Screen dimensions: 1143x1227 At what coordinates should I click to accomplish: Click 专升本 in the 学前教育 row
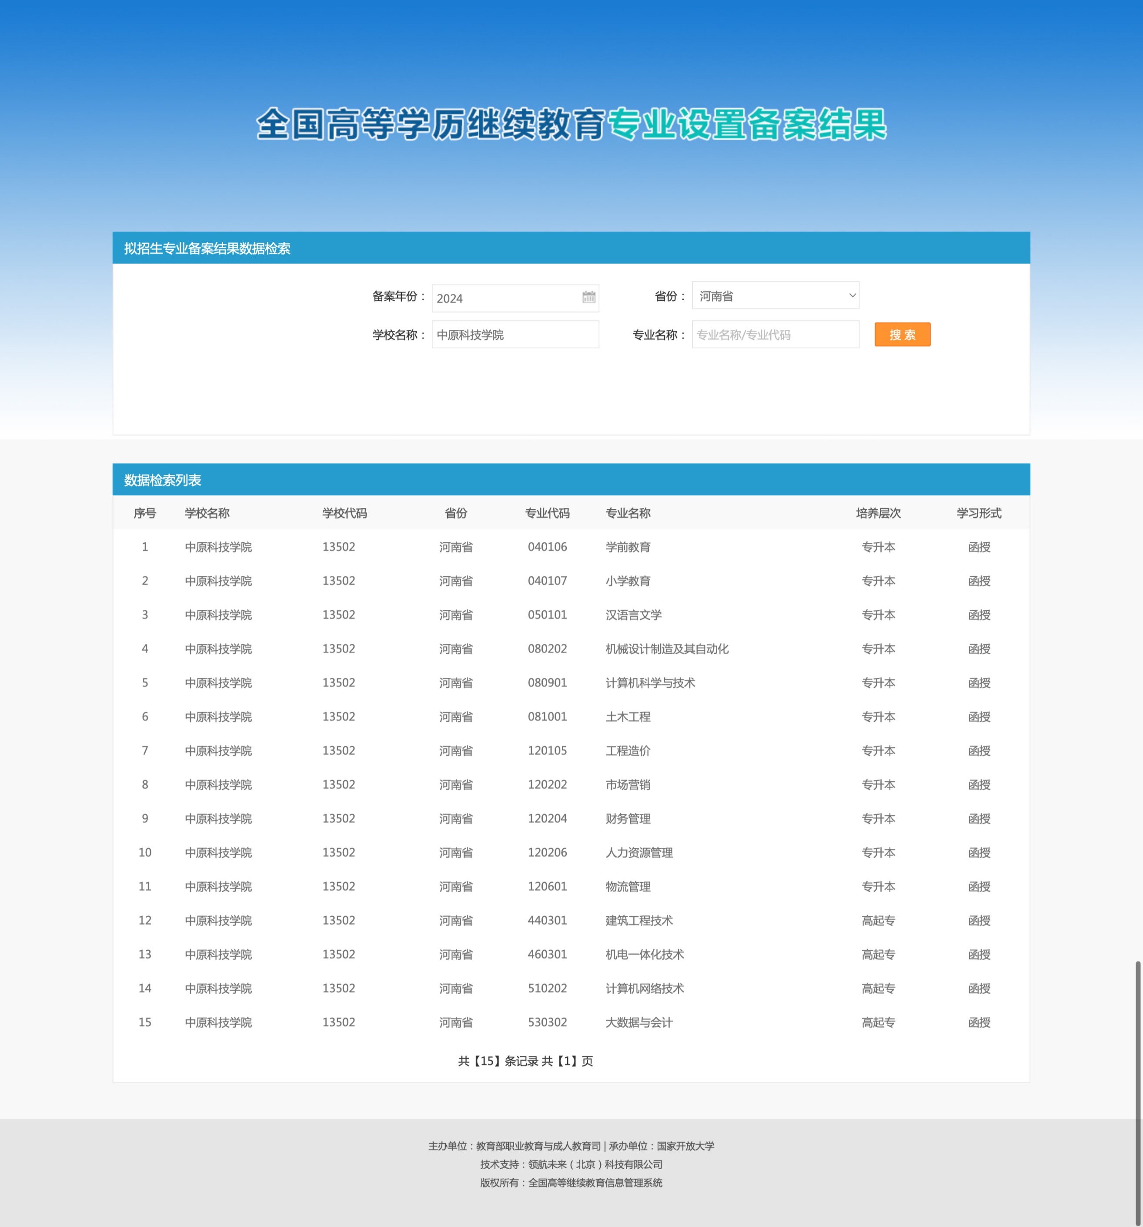click(x=879, y=548)
